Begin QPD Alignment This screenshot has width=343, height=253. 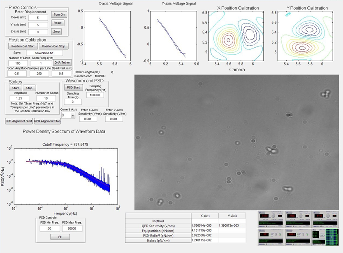(x=18, y=121)
